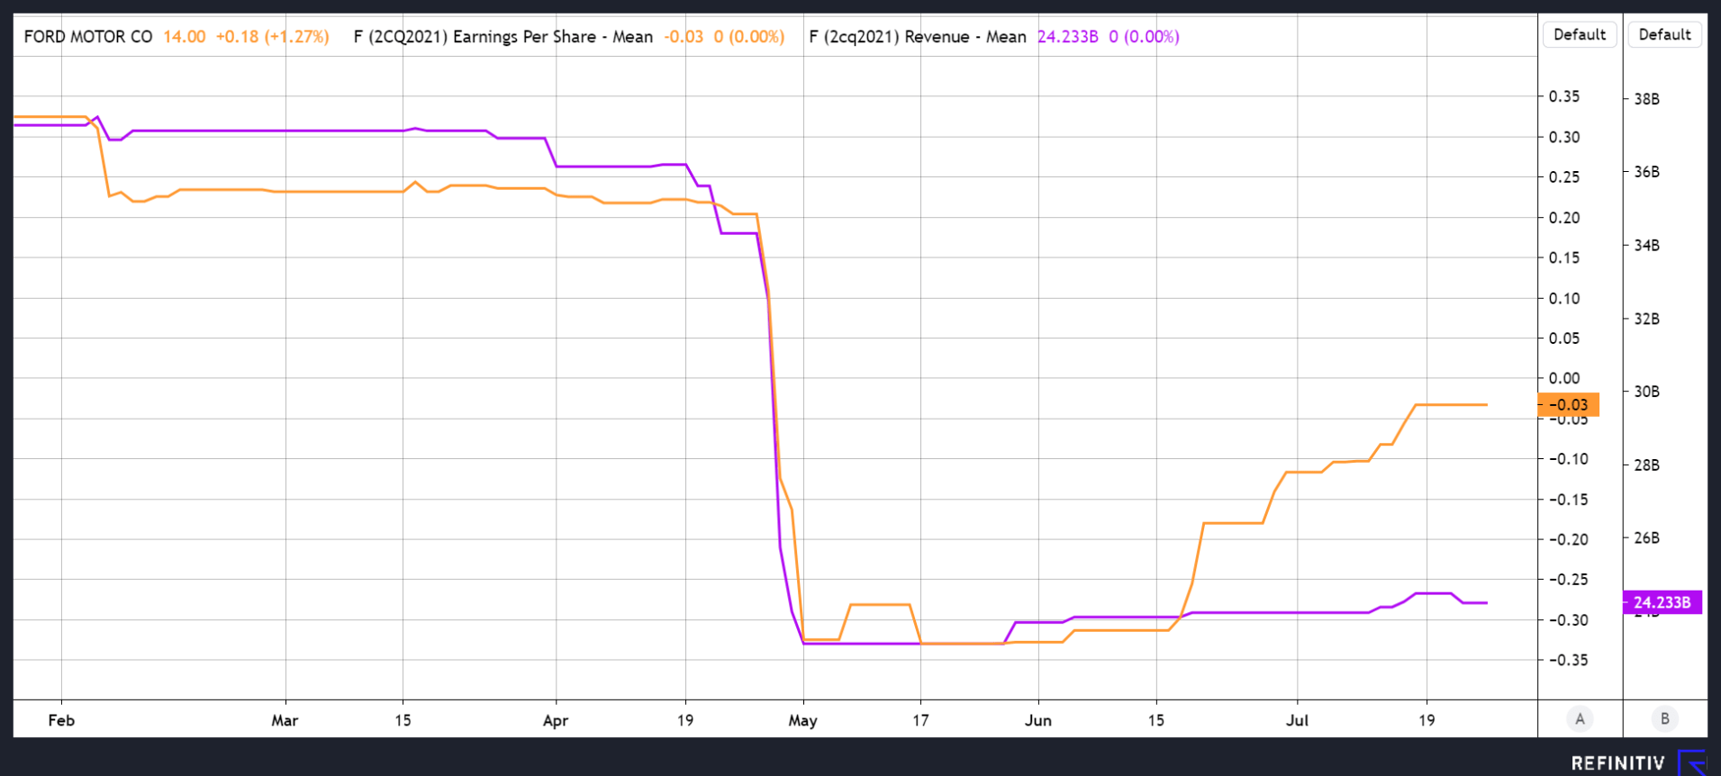Click the Feb label on time axis
This screenshot has width=1721, height=776.
point(61,720)
